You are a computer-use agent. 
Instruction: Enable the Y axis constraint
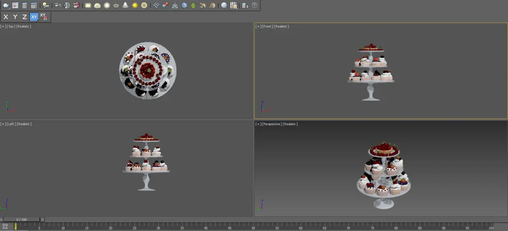(15, 17)
